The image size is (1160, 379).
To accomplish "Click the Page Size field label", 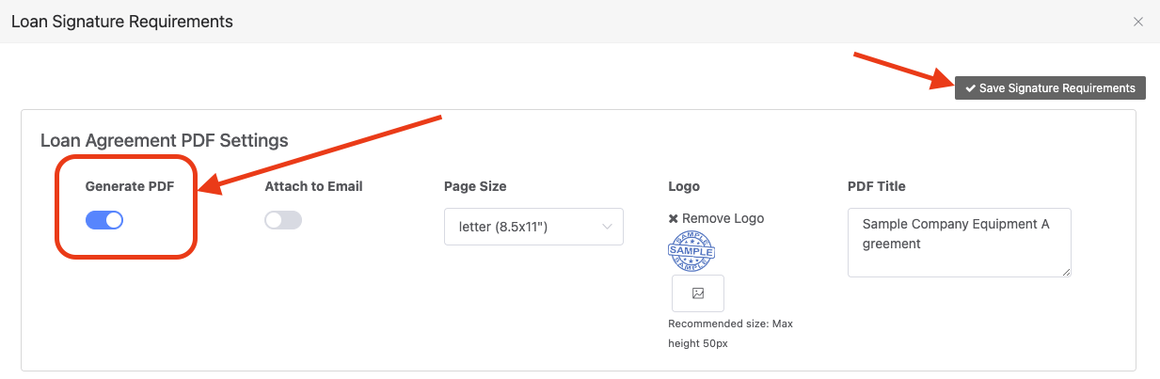I will pyautogui.click(x=475, y=186).
